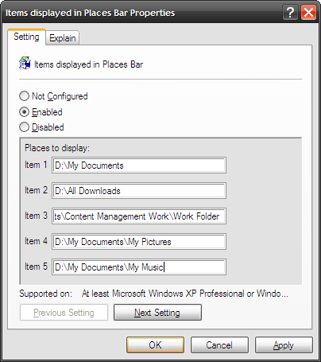Select the Disabled radio button
Viewport: 321px width, 362px height.
[24, 127]
